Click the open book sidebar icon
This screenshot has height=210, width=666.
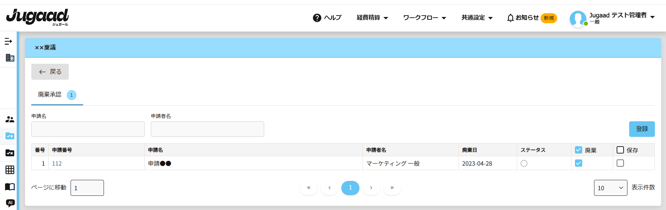coord(10,187)
